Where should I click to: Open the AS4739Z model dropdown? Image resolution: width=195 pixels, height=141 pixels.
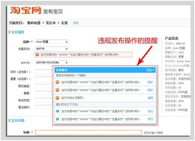coord(52,63)
